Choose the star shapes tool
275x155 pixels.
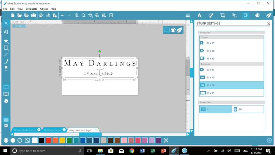6,41
